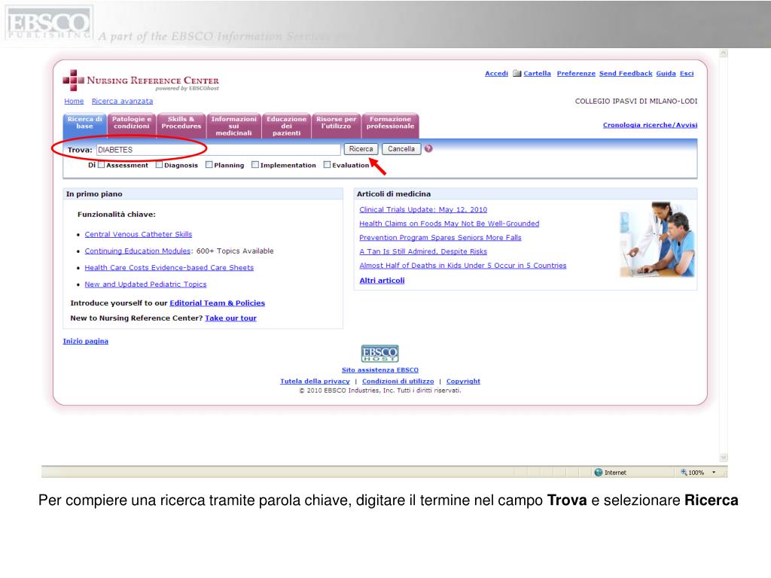Open Prevention Program Spares Seniors article
This screenshot has height=578, width=771.
point(440,237)
